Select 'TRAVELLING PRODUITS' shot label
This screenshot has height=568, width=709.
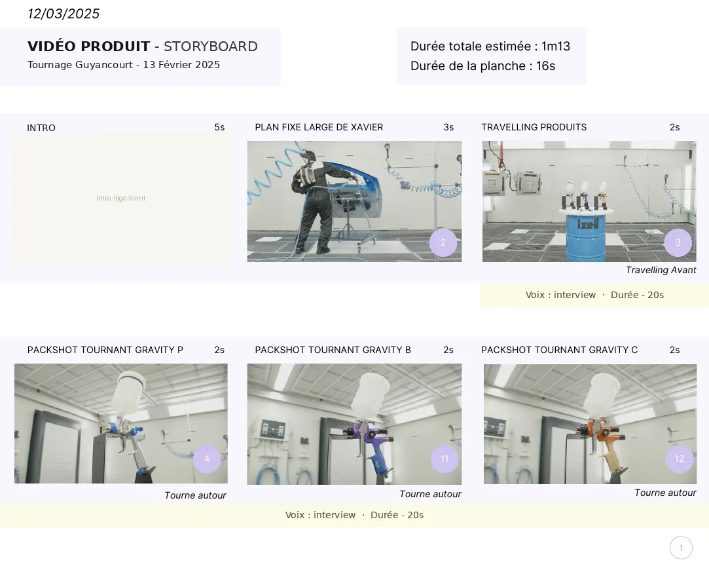click(x=534, y=127)
